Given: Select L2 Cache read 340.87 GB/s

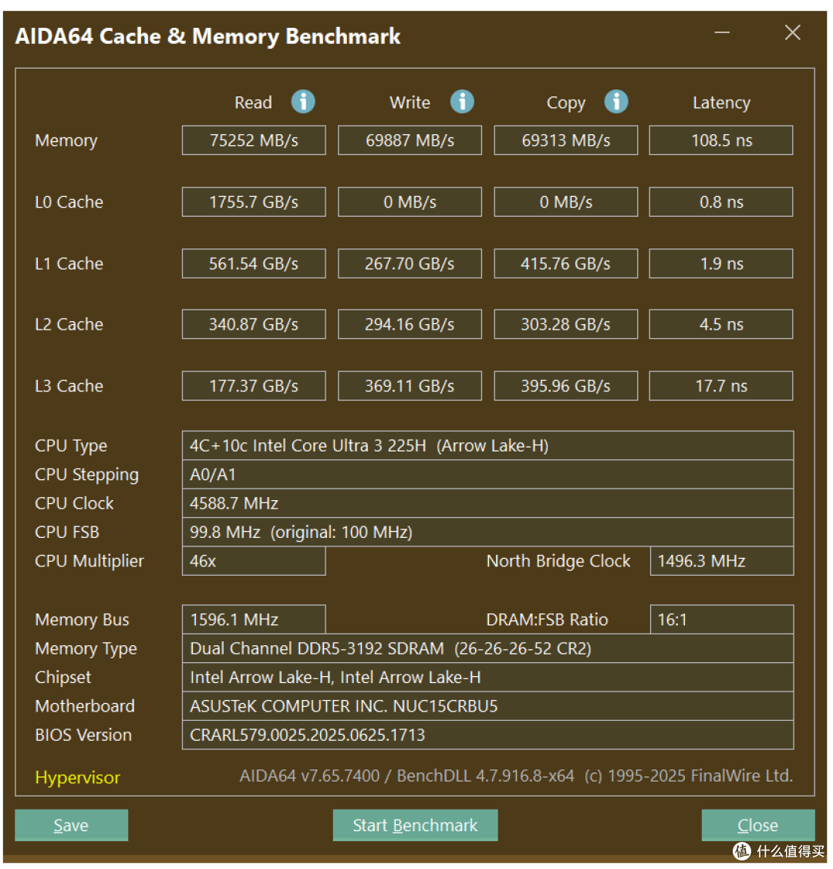Looking at the screenshot, I should 254,324.
